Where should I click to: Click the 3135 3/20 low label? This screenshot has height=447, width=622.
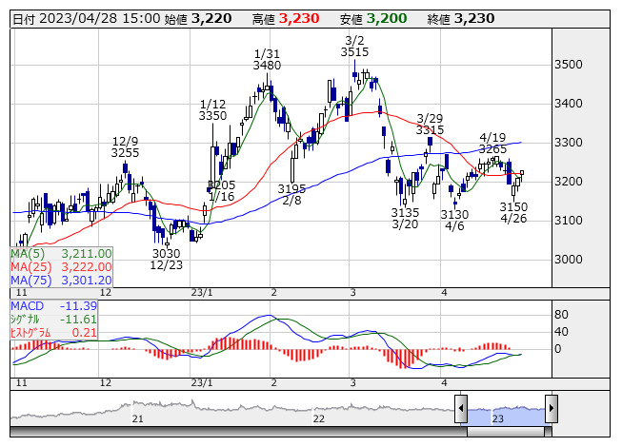[x=405, y=219]
